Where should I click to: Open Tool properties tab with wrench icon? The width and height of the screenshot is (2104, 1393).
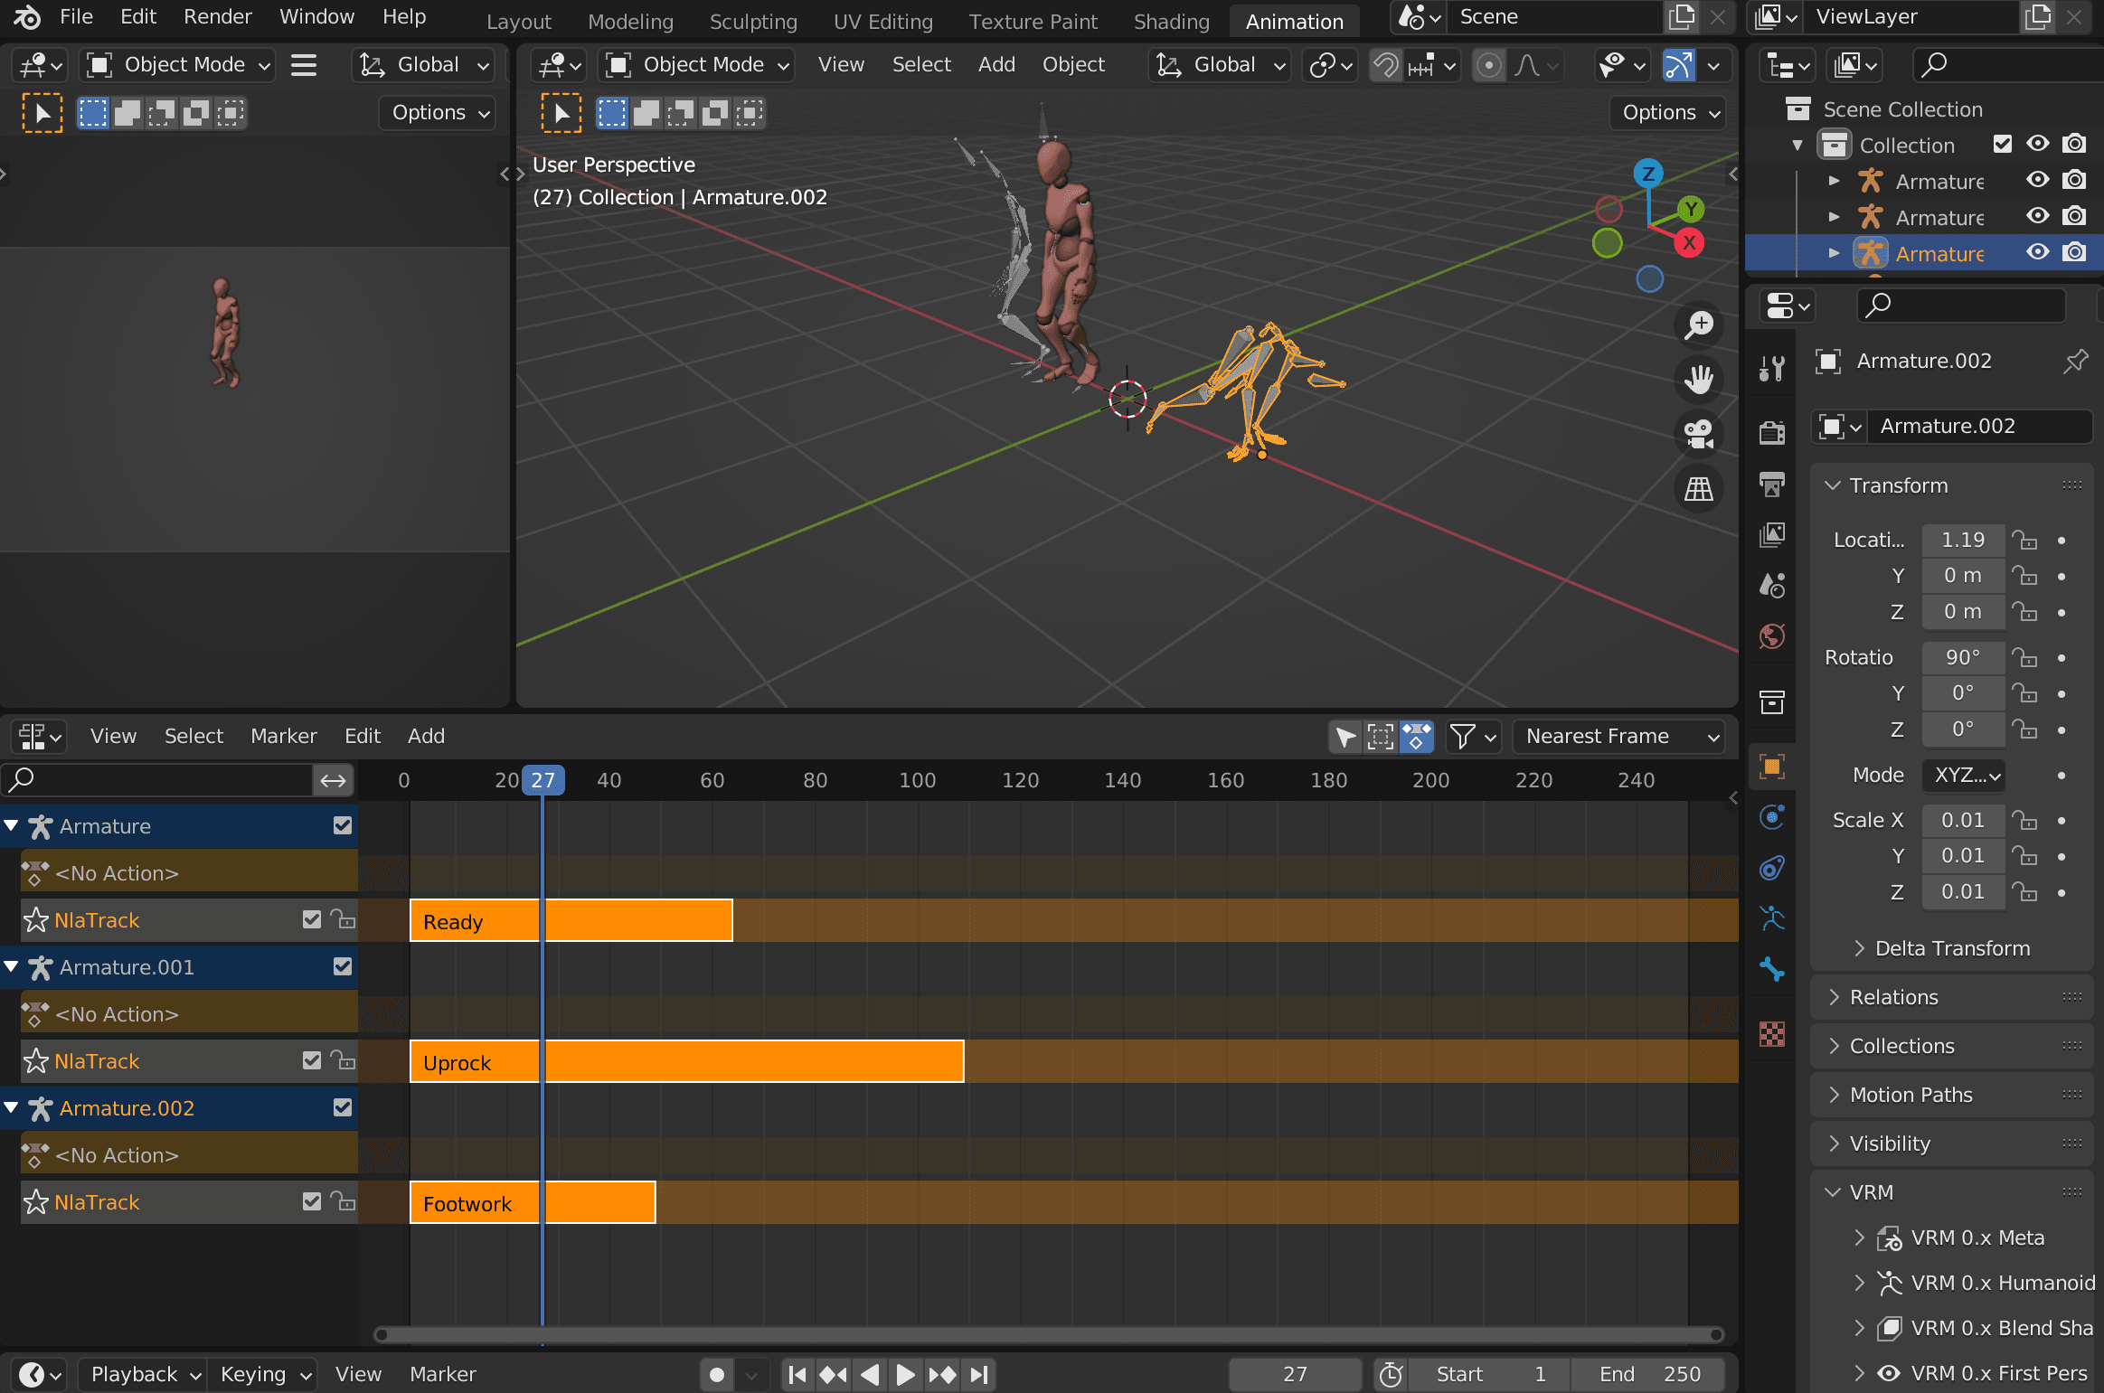[x=1772, y=369]
